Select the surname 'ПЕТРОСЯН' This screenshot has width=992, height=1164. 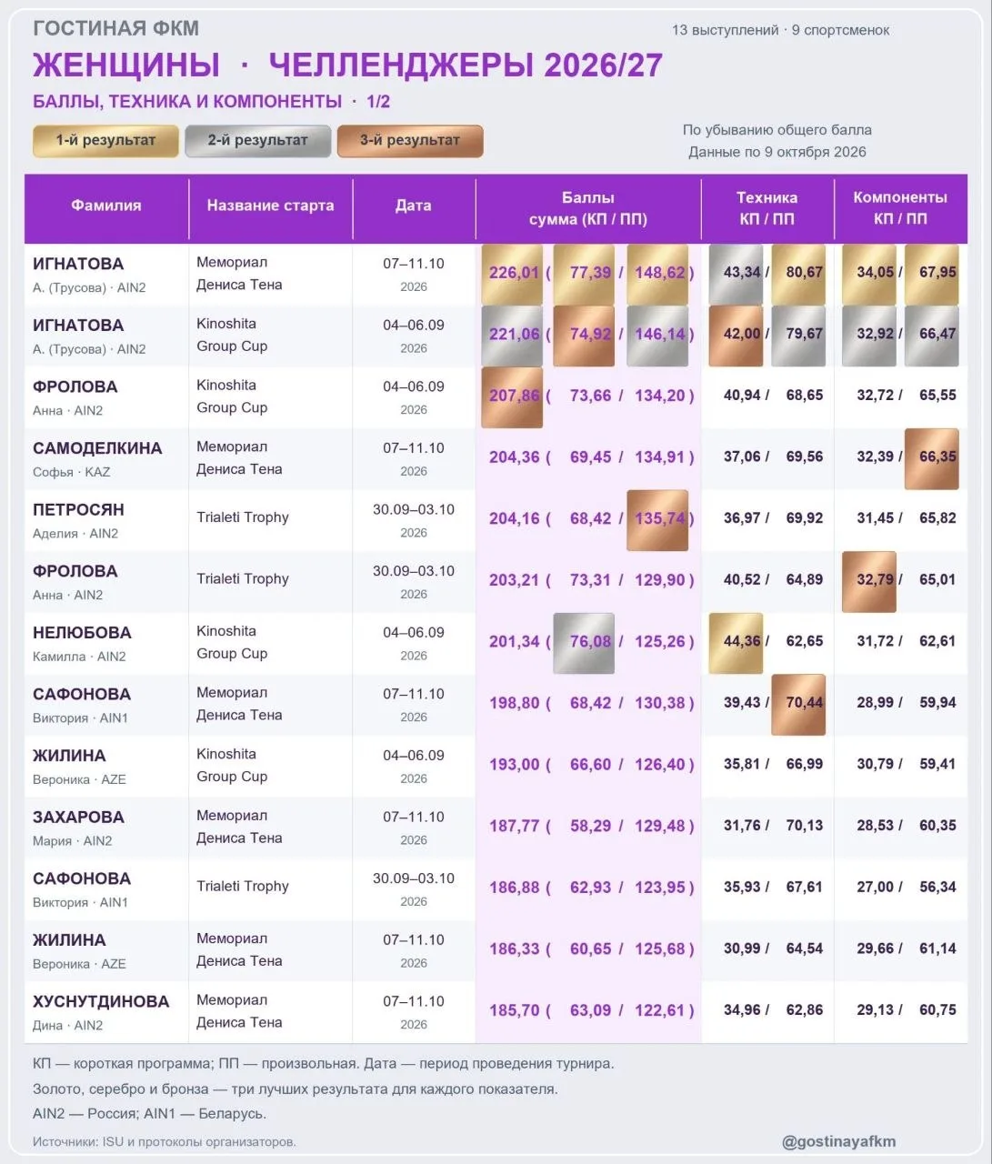(78, 510)
